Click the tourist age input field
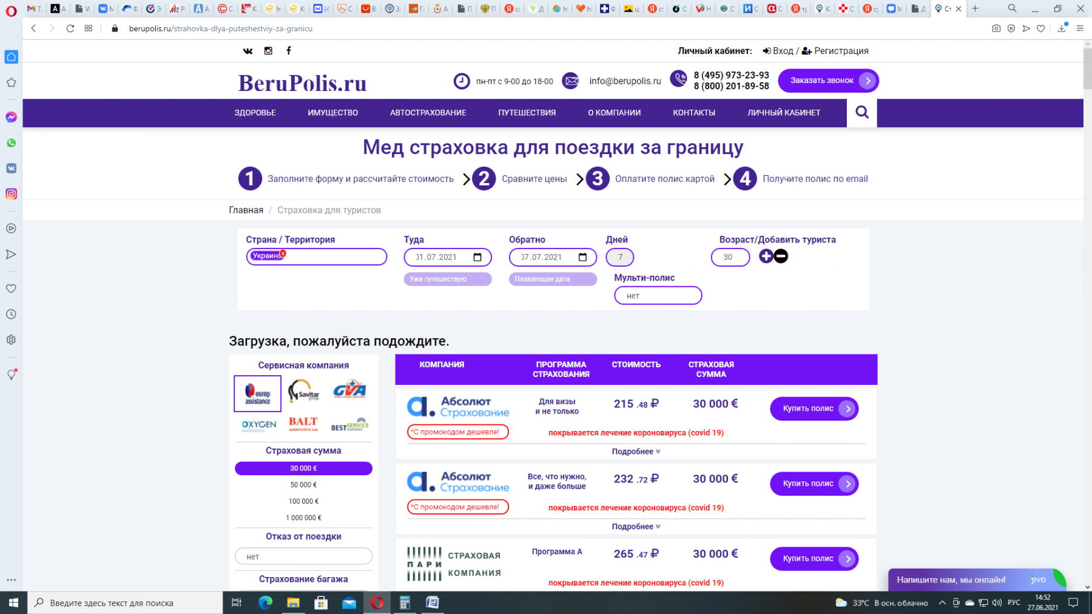1092x614 pixels. [730, 257]
